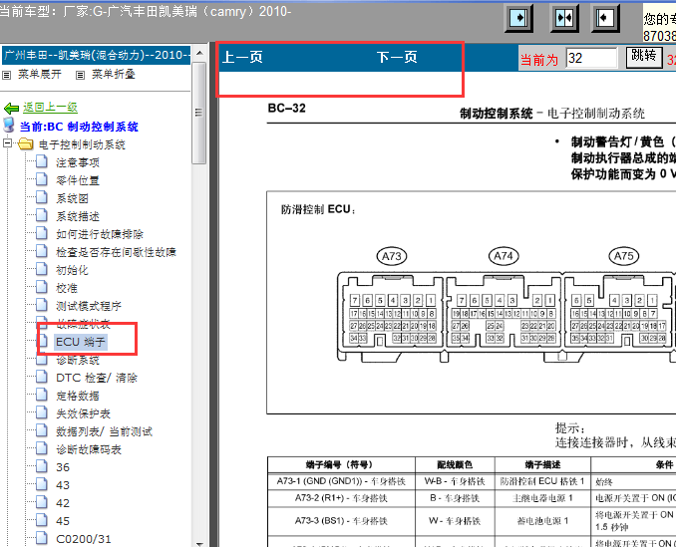This screenshot has width=676, height=547.
Task: Open the 定格数据 page
Action: pyautogui.click(x=78, y=396)
